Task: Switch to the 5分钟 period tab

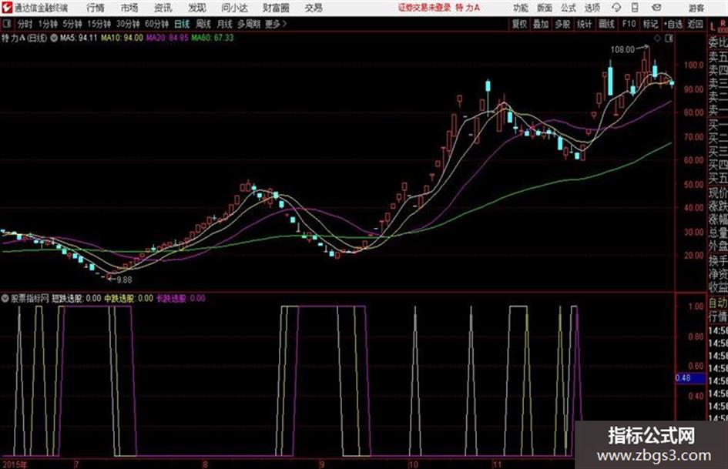Action: tap(72, 24)
